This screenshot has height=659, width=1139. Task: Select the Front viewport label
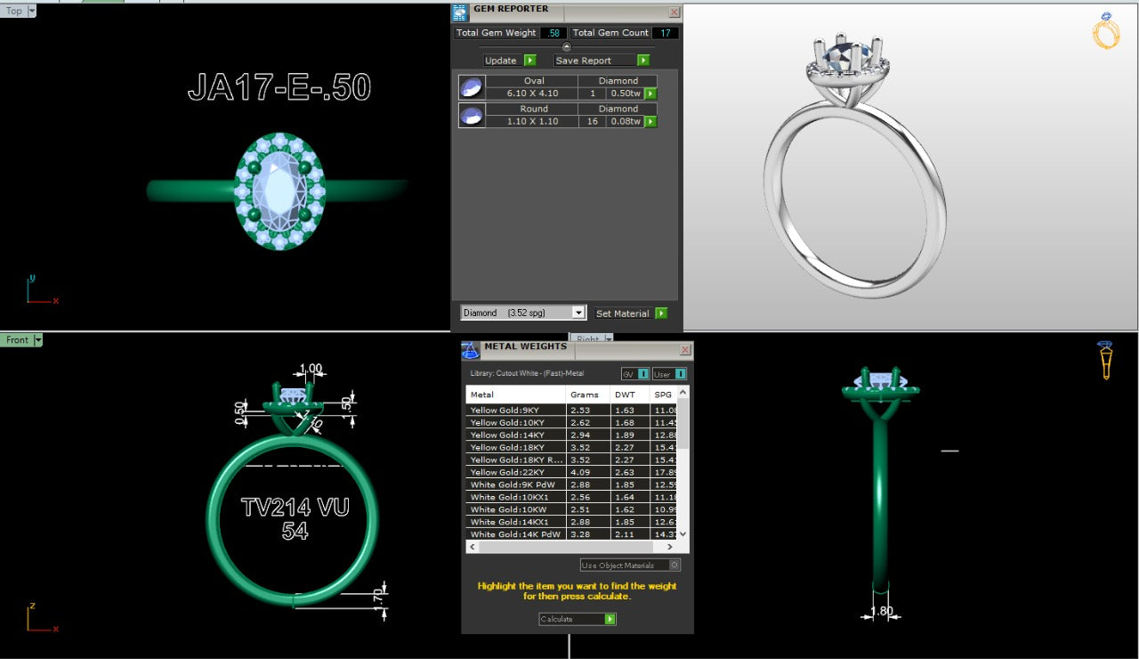17,340
